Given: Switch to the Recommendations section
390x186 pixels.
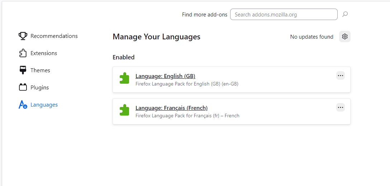Looking at the screenshot, I should click(54, 36).
